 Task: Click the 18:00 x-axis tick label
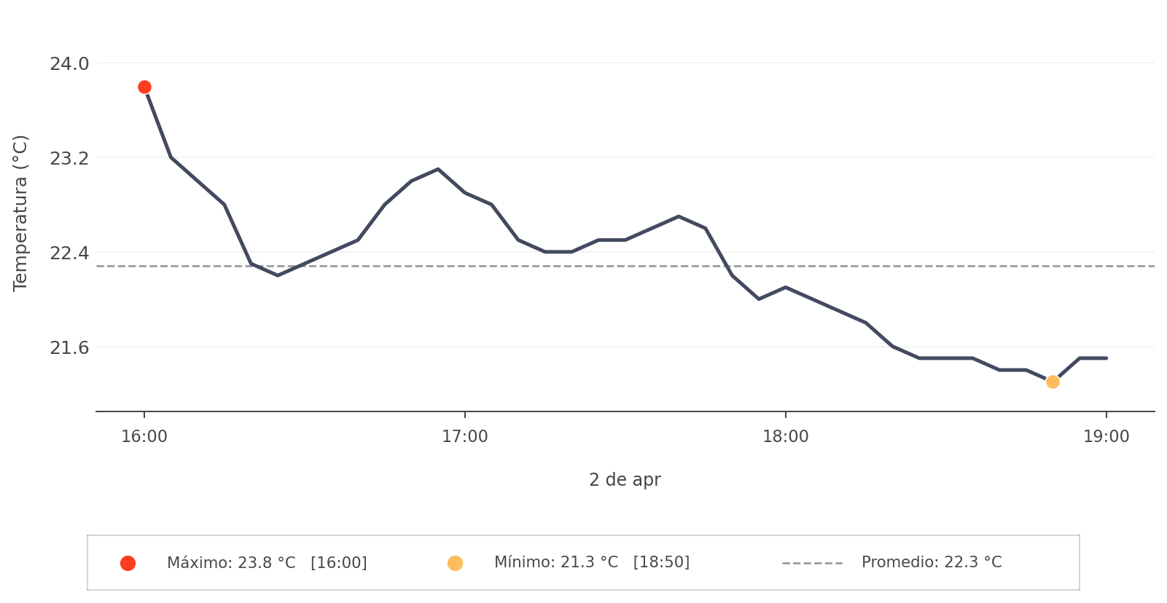click(785, 437)
